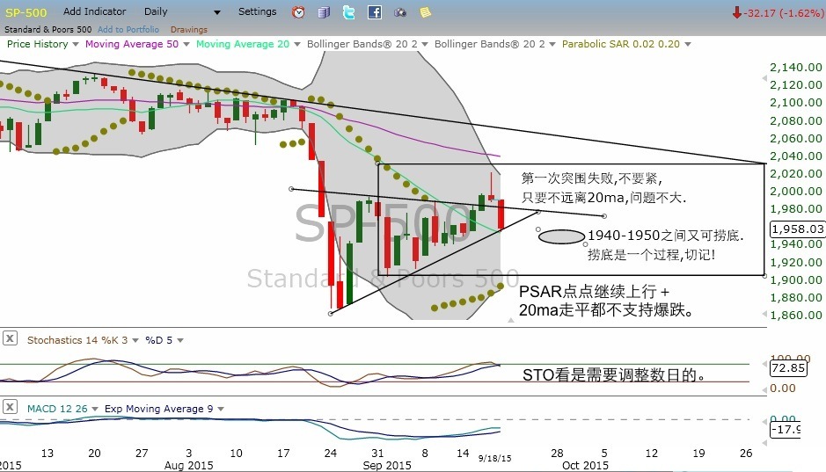The height and width of the screenshot is (472, 826).
Task: Click the Exp Moving Average 9 label
Action: tap(158, 409)
